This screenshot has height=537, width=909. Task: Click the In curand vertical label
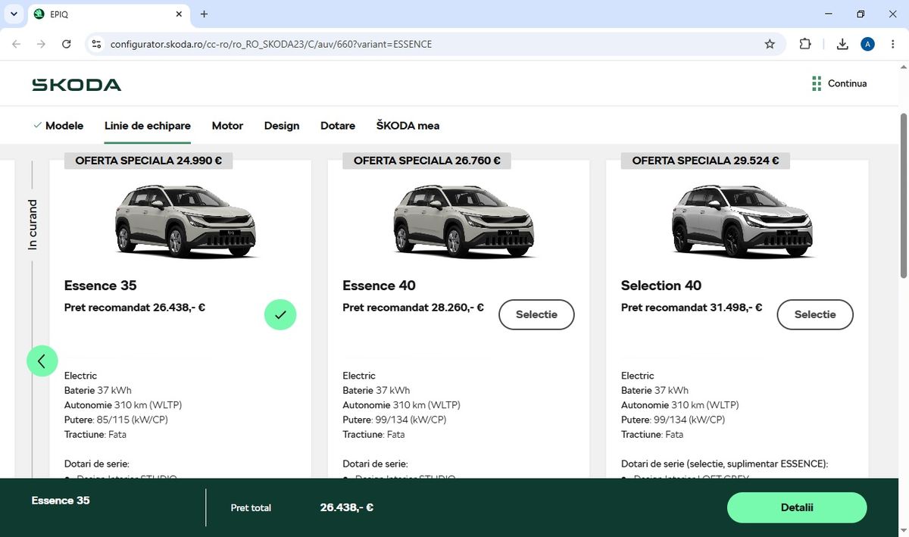[32, 225]
